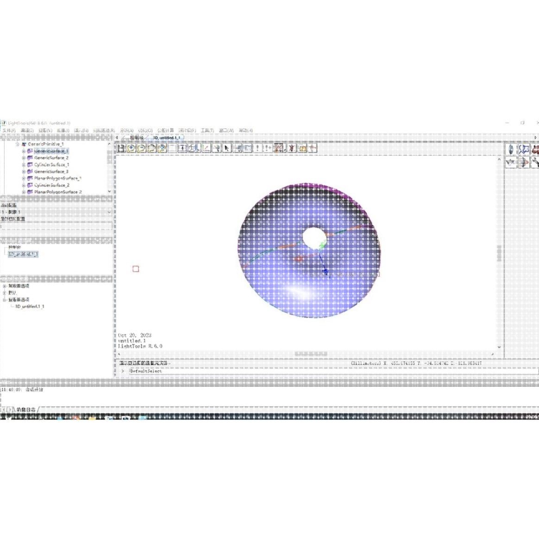
Task: Select 3D_untitled.1_1 in the lower tree
Action: pyautogui.click(x=30, y=306)
